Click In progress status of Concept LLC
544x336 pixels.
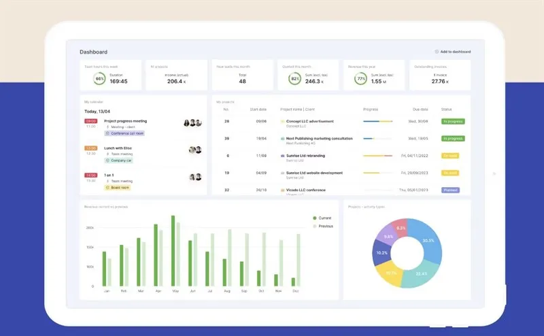tap(452, 121)
